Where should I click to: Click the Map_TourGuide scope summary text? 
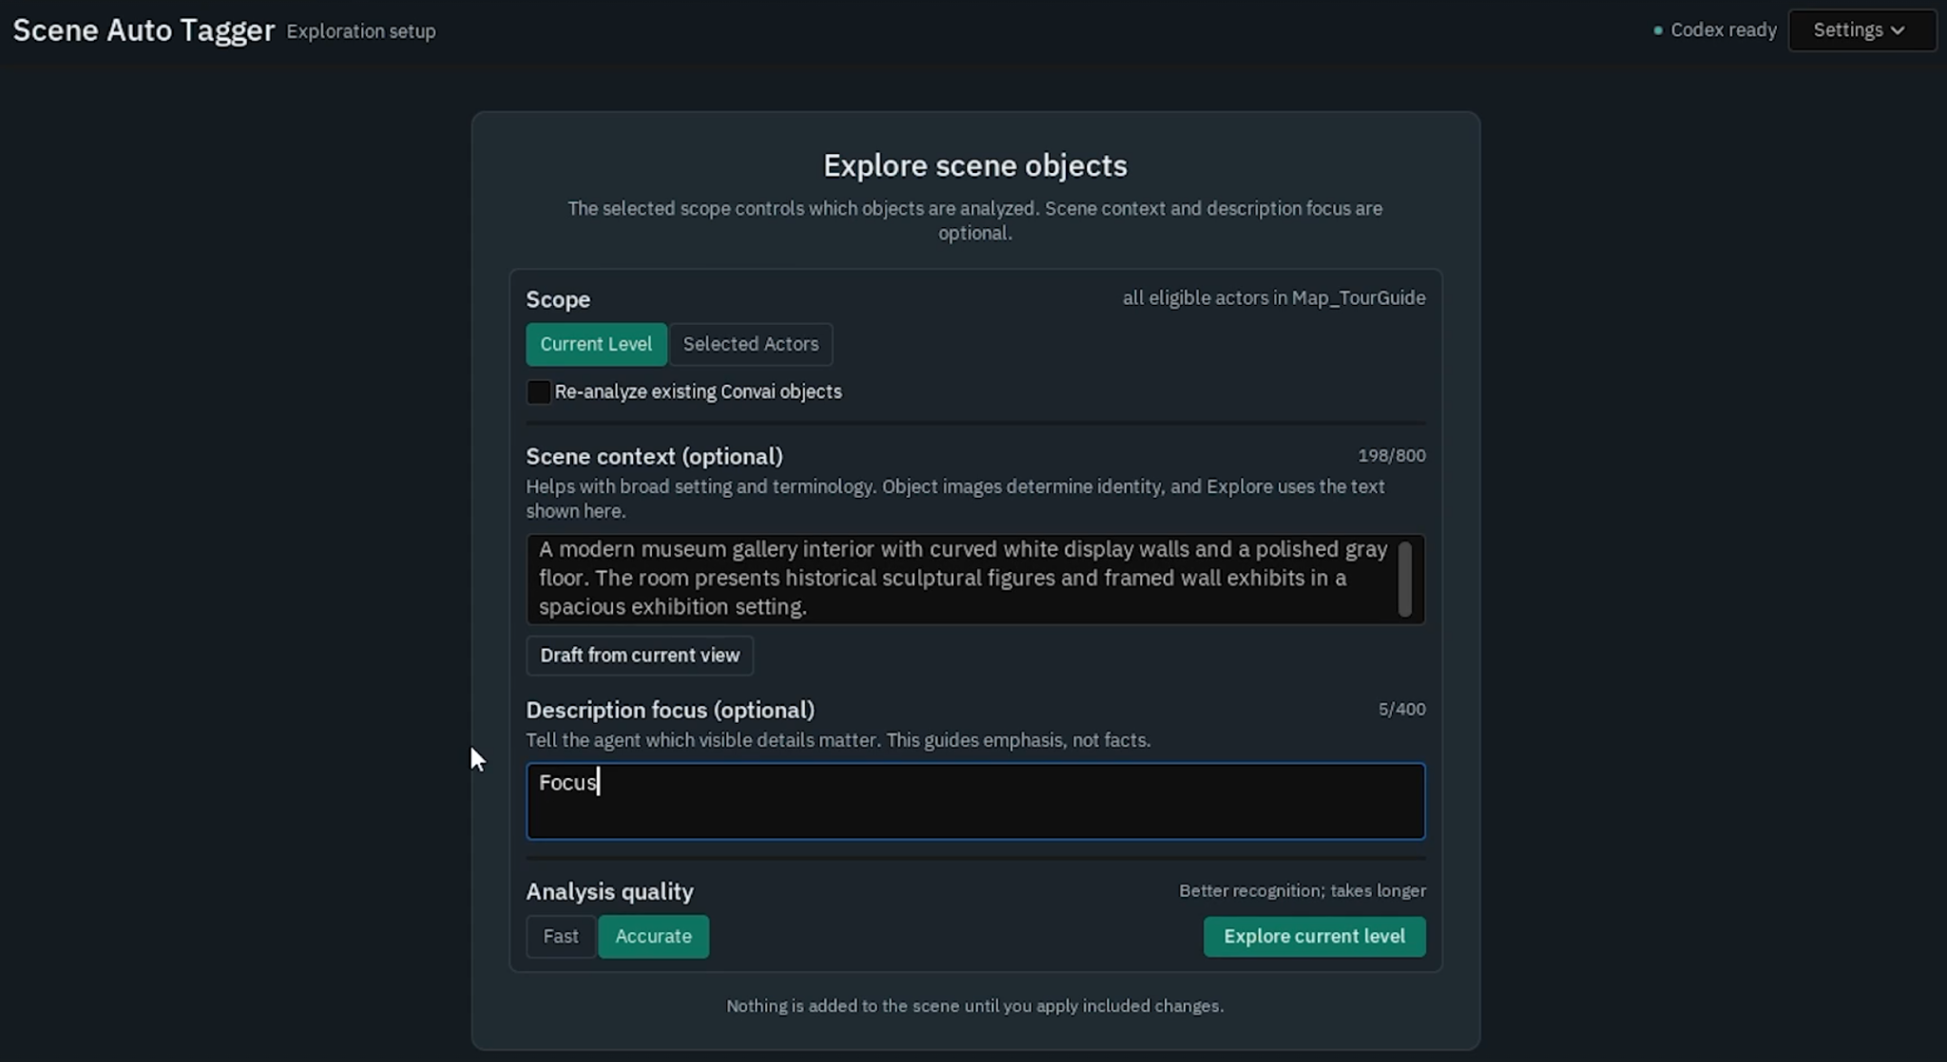pos(1274,298)
